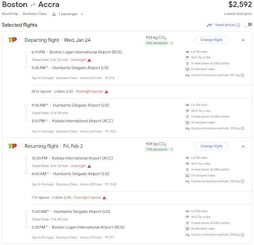Click info icon beside 545 kg estimate
Image resolution: width=254 pixels, height=245 pixels.
coord(242,235)
